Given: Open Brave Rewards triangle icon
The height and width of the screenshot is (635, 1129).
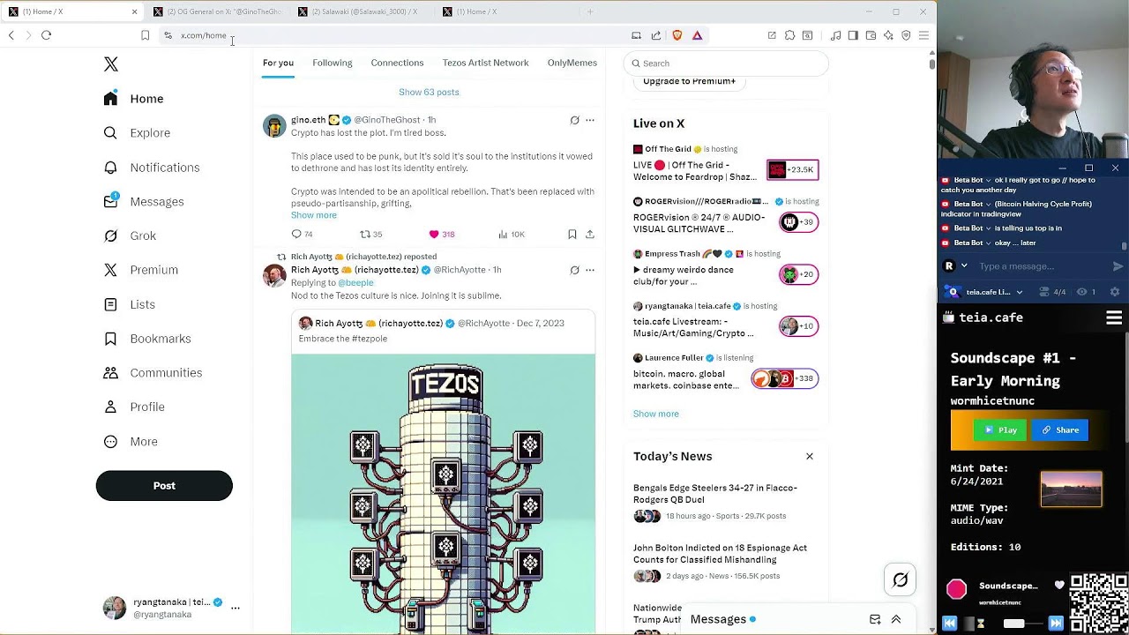Looking at the screenshot, I should point(697,35).
